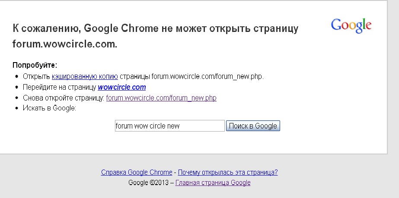Click the Google logo image
Image resolution: width=399 pixels, height=198 pixels.
coord(351,26)
